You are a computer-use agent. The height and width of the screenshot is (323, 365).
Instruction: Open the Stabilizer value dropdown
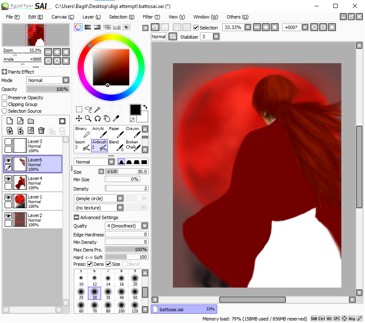click(x=216, y=37)
